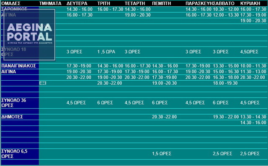Click the ΤΕΤΑΡΤΗ header cell
This screenshot has height=166, width=268.
[135, 3]
